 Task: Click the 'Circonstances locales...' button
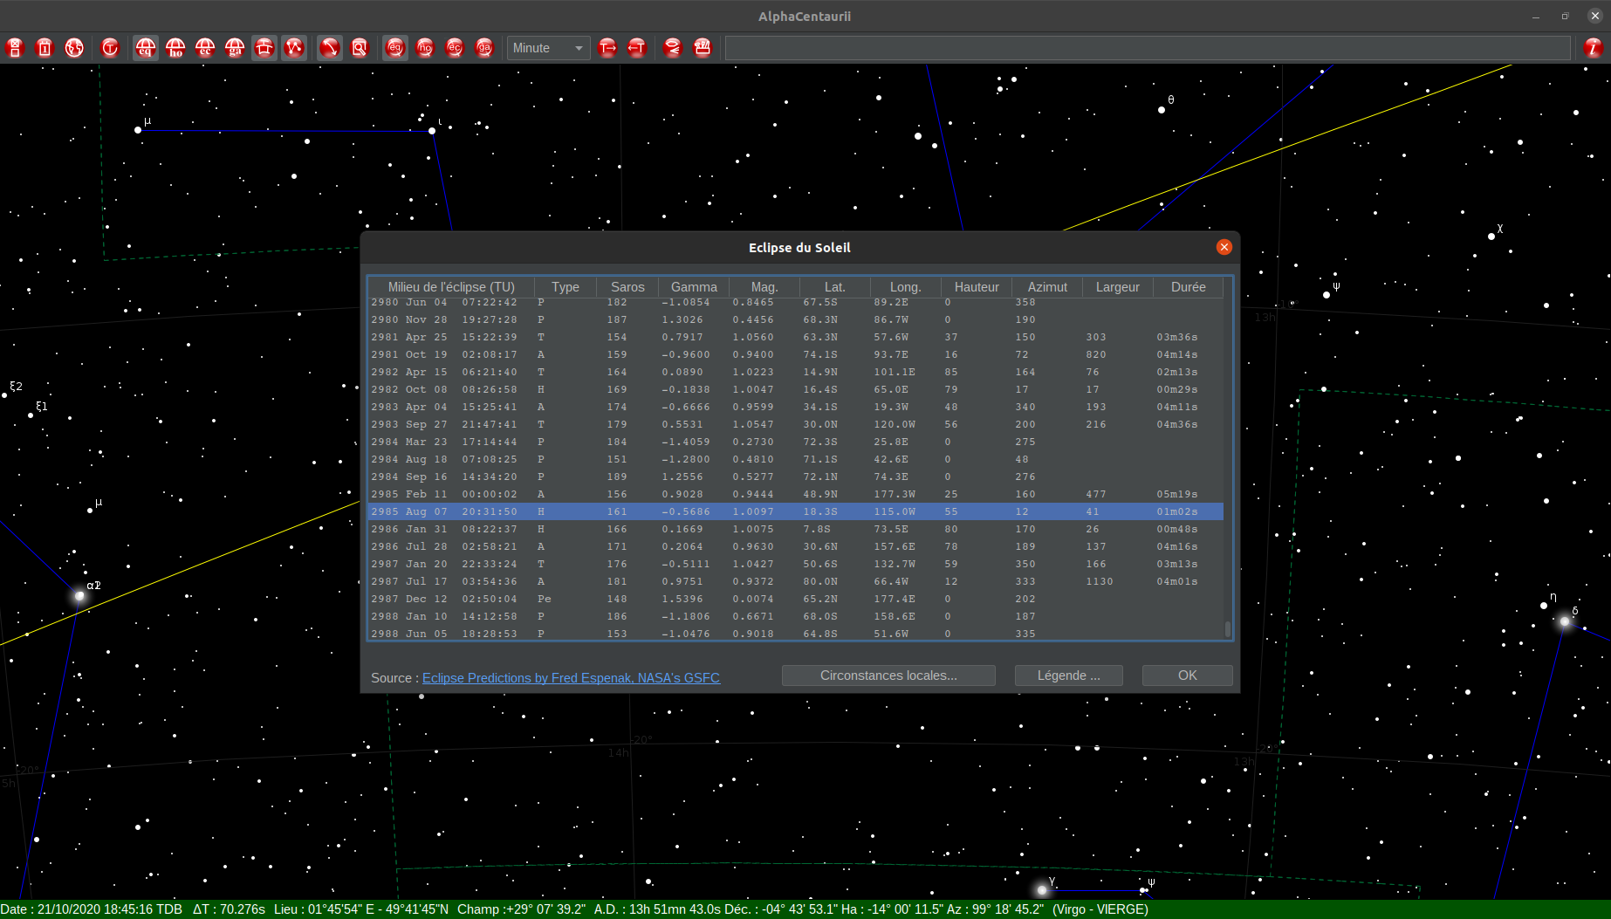click(x=888, y=676)
